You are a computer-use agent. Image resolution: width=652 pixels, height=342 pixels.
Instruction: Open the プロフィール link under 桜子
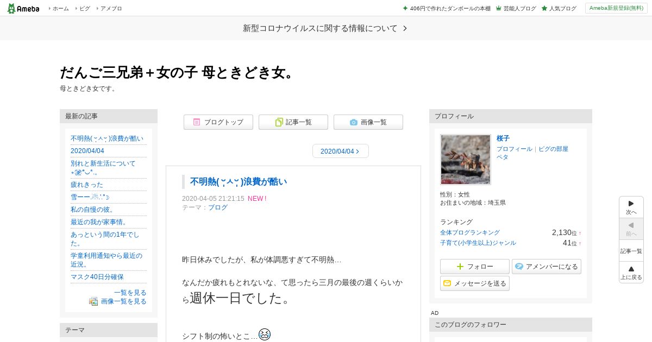click(x=515, y=149)
